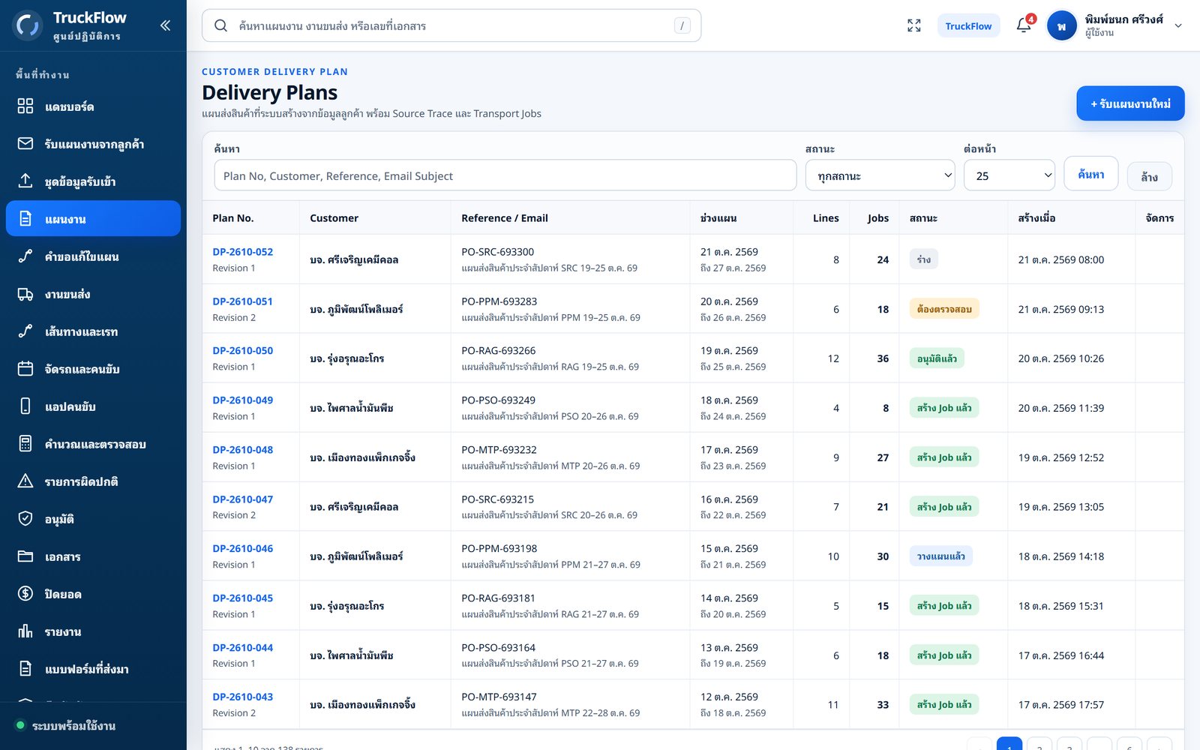Click the phone icon for แอปคนขับ
Image resolution: width=1200 pixels, height=750 pixels.
[25, 406]
